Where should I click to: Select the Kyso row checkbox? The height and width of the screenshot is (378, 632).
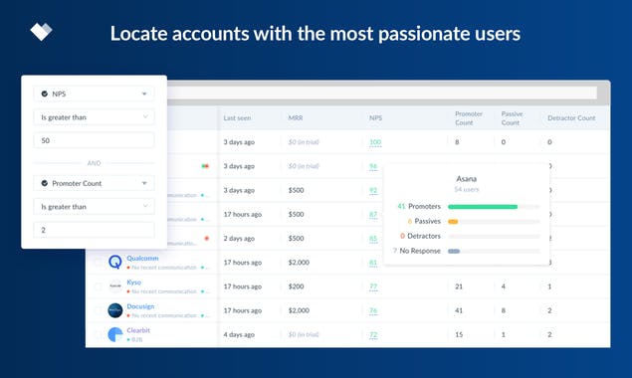click(x=98, y=286)
